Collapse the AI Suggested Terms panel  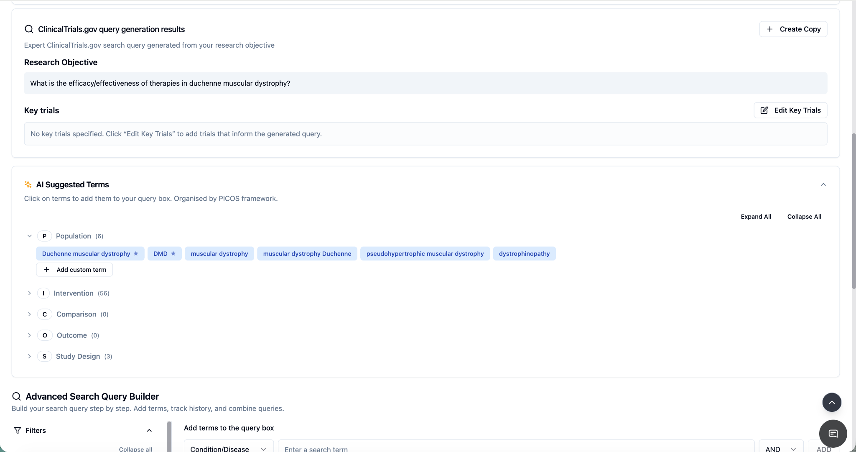point(823,184)
